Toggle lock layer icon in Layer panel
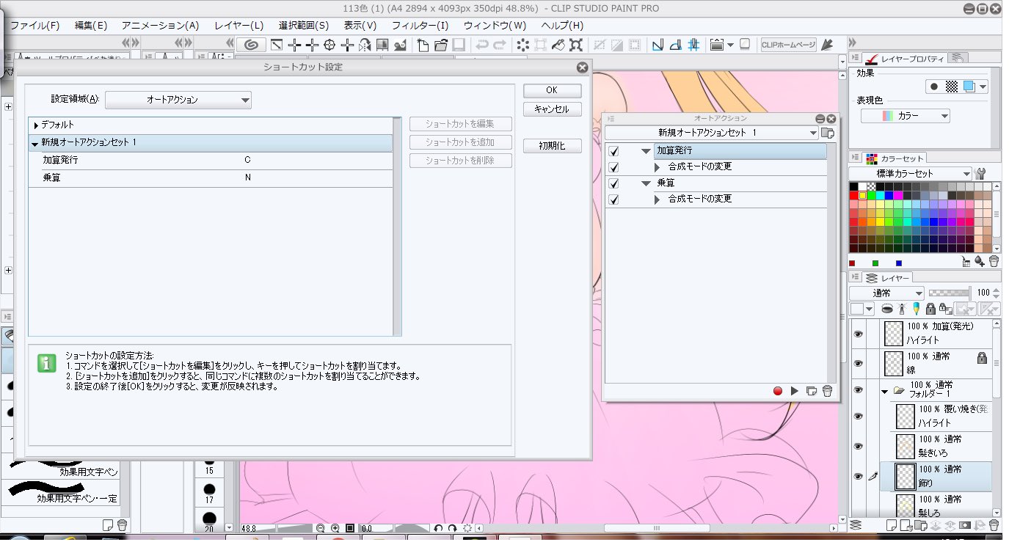 click(x=930, y=309)
